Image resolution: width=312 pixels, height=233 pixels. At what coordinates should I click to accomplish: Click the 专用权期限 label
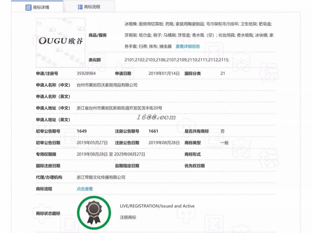pos(46,154)
